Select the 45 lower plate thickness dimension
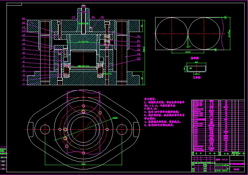The width and height of the screenshot is (248, 175). coord(142,78)
